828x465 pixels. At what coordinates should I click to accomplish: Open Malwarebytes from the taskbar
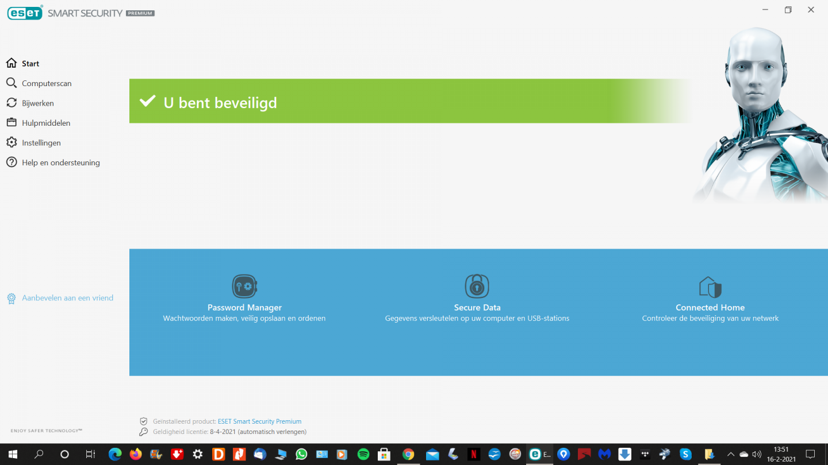(x=604, y=454)
